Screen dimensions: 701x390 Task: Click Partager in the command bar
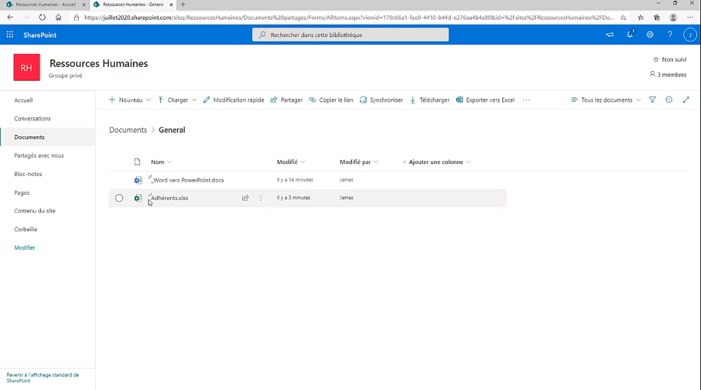pyautogui.click(x=287, y=100)
